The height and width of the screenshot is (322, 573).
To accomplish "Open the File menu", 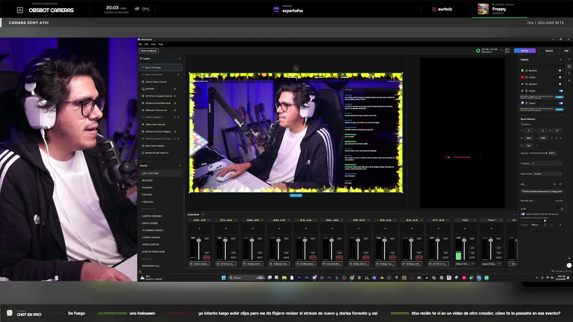I will pyautogui.click(x=140, y=44).
